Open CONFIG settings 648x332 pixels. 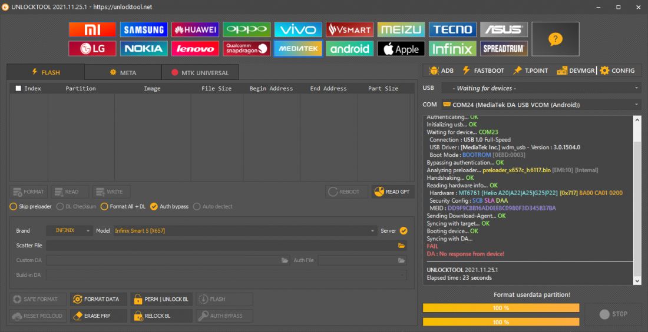[x=617, y=71]
